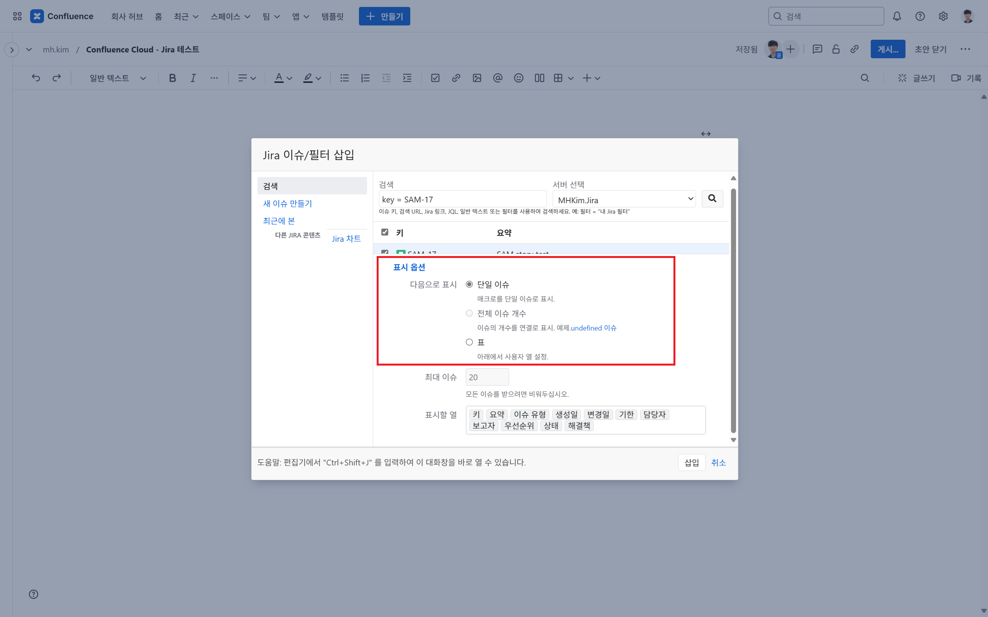Expand the 앱 menu
The image size is (988, 617).
[x=301, y=16]
